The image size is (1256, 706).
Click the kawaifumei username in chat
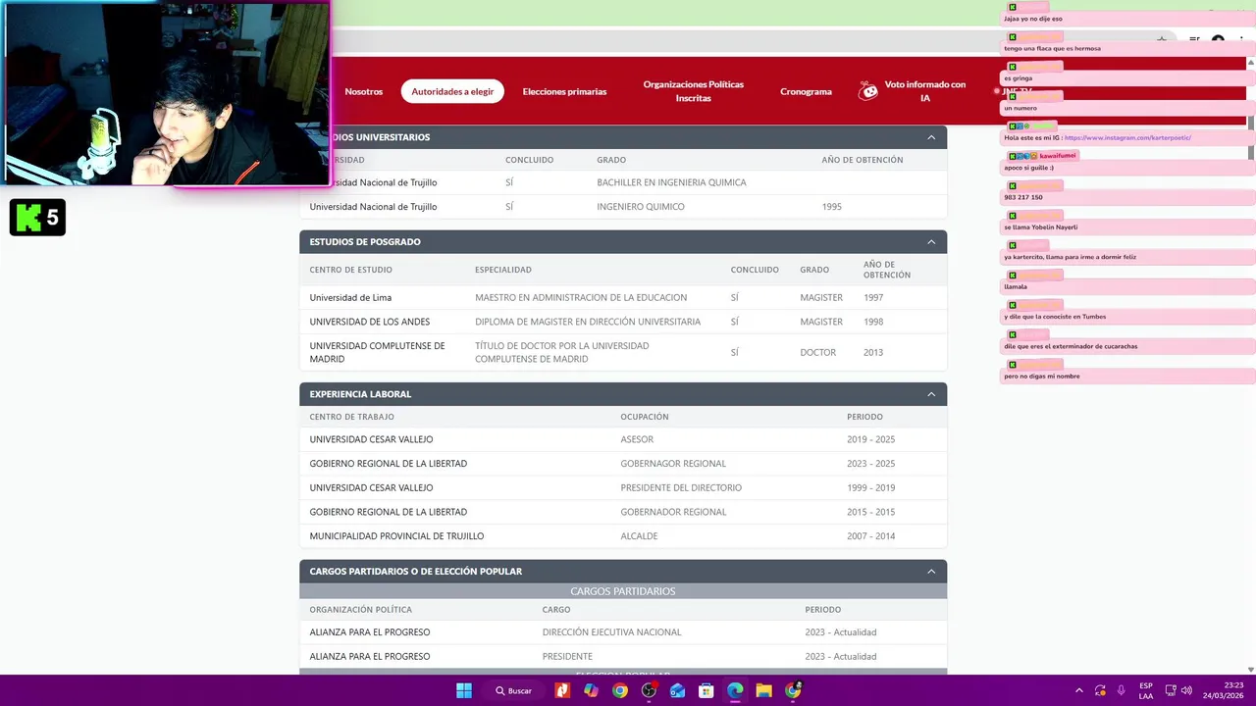point(1058,156)
